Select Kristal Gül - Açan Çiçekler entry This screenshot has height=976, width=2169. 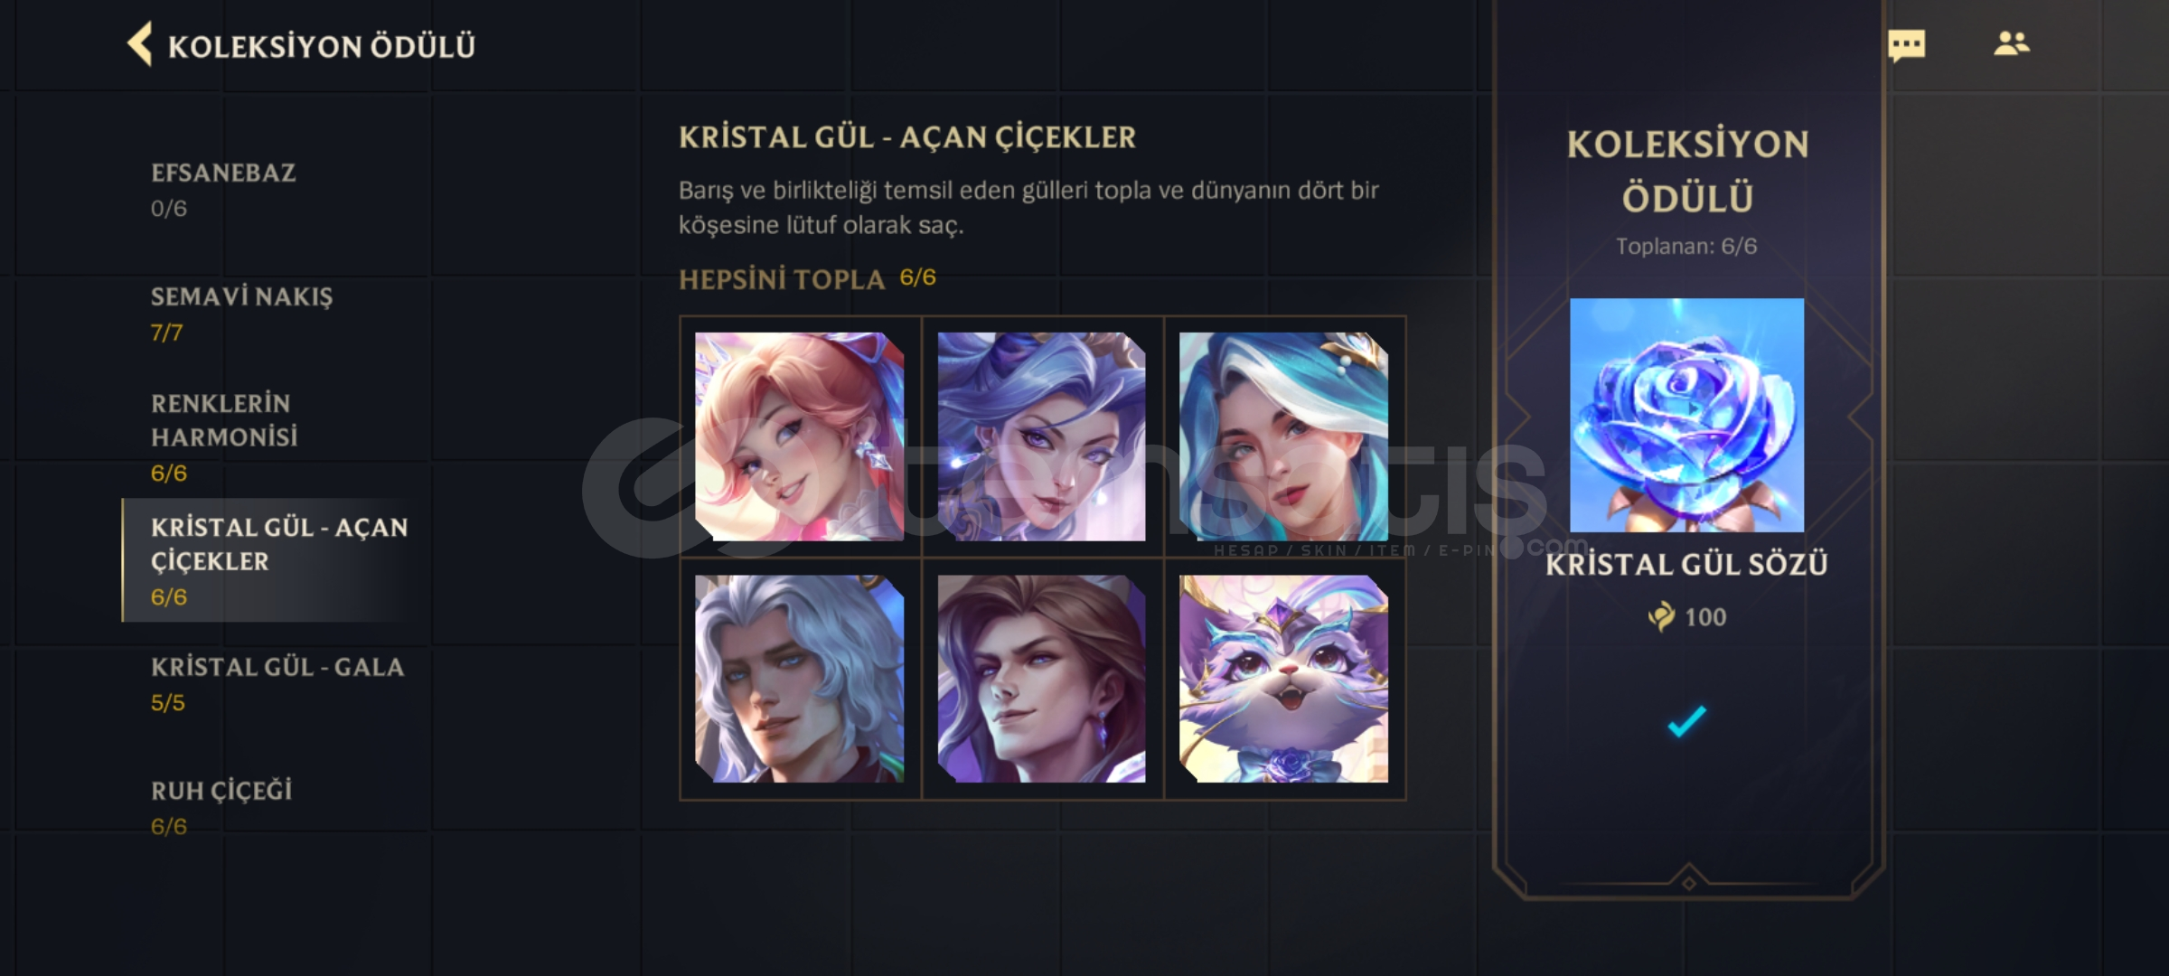[x=271, y=560]
